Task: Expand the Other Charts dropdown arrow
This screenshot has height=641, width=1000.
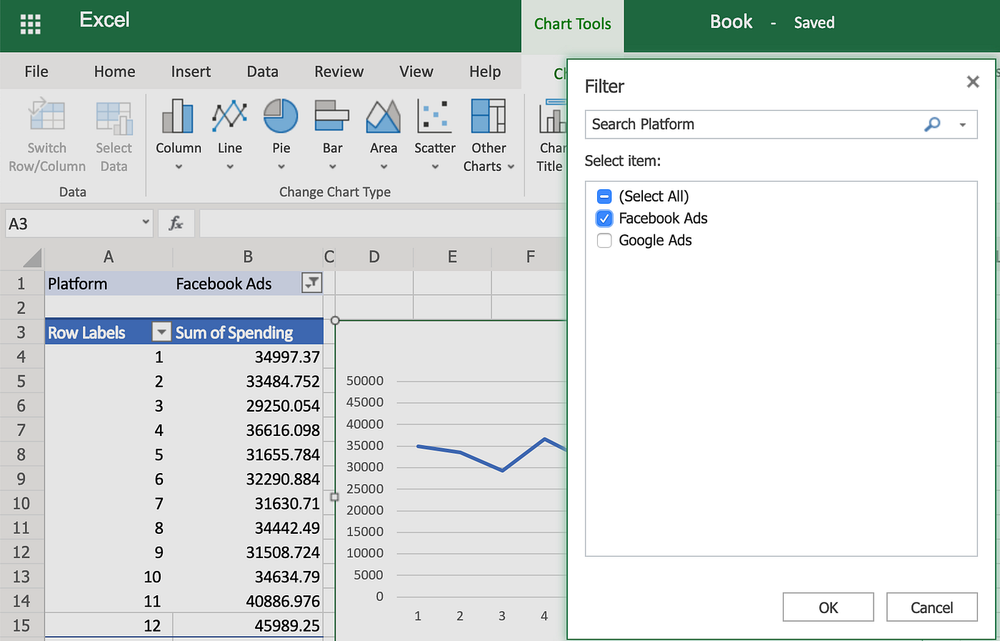Action: (x=511, y=167)
